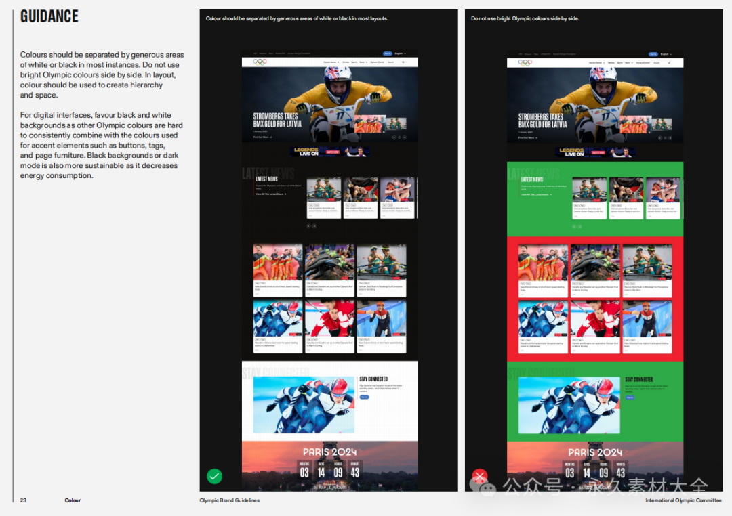Expand Olympic Games menu in right mockup navbar
The image size is (732, 516).
596,62
